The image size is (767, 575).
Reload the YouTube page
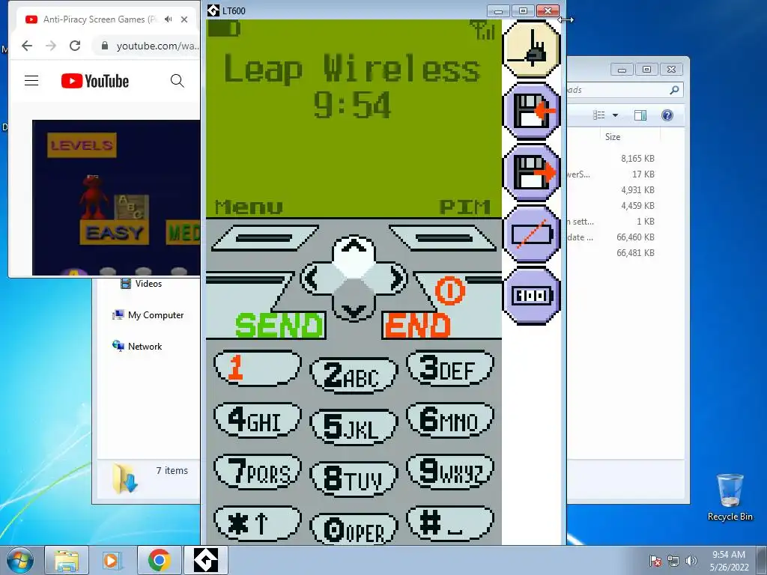(75, 46)
